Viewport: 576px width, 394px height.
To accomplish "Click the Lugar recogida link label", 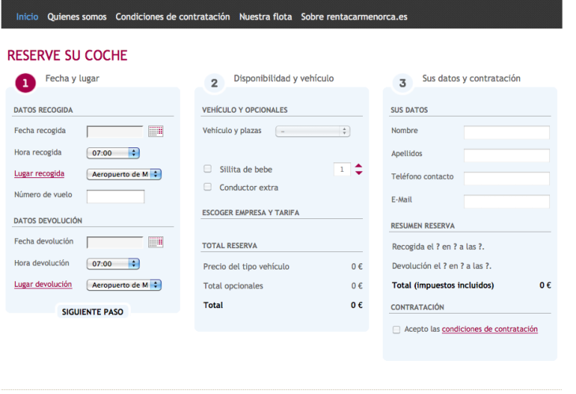I will pos(39,173).
